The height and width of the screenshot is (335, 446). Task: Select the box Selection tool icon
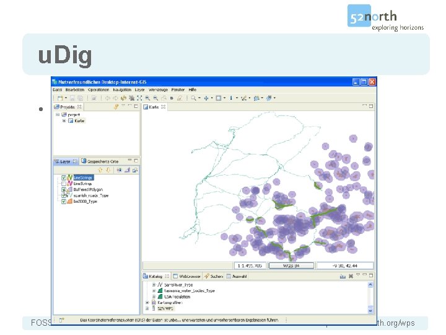[219, 98]
